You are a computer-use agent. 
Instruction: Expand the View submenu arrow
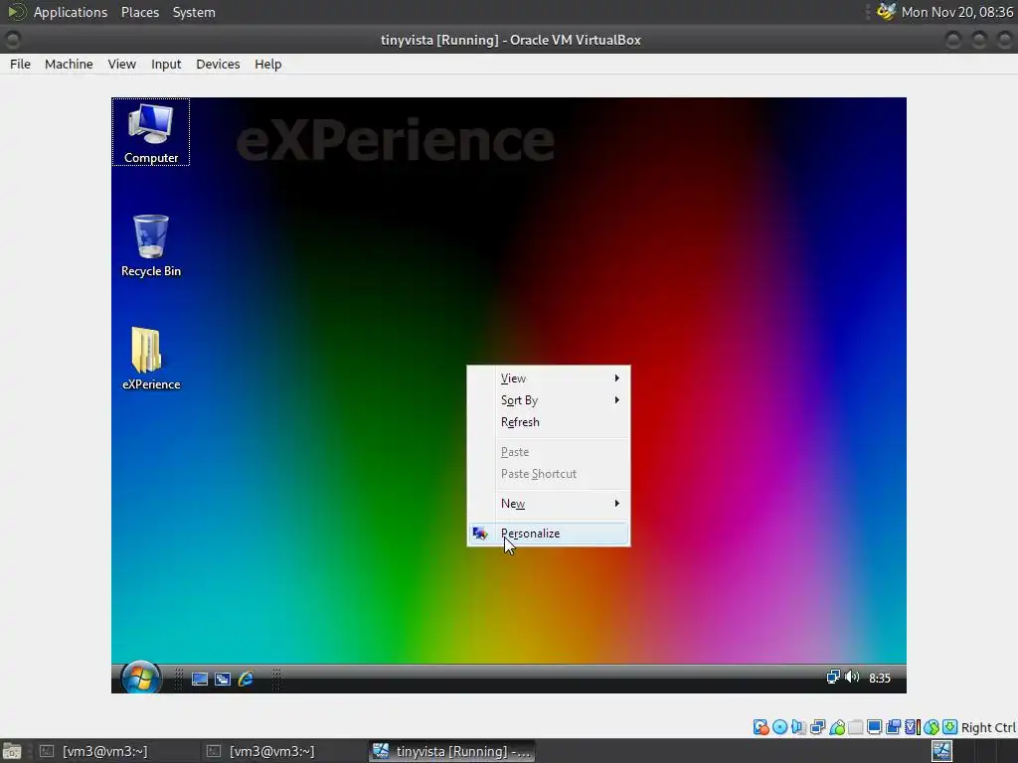pos(616,379)
